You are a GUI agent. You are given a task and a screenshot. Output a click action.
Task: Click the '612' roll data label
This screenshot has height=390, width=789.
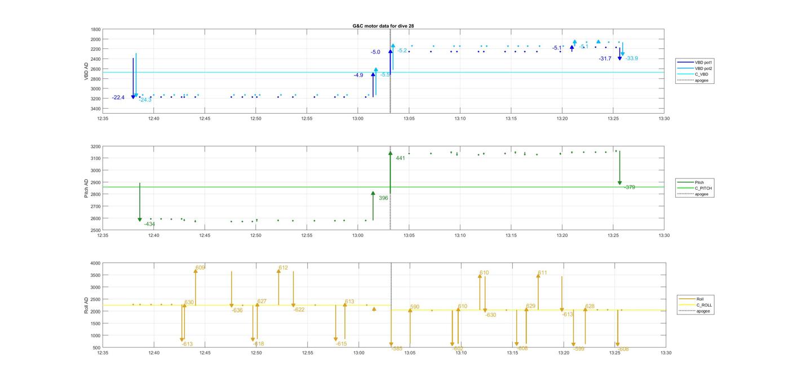(x=283, y=268)
